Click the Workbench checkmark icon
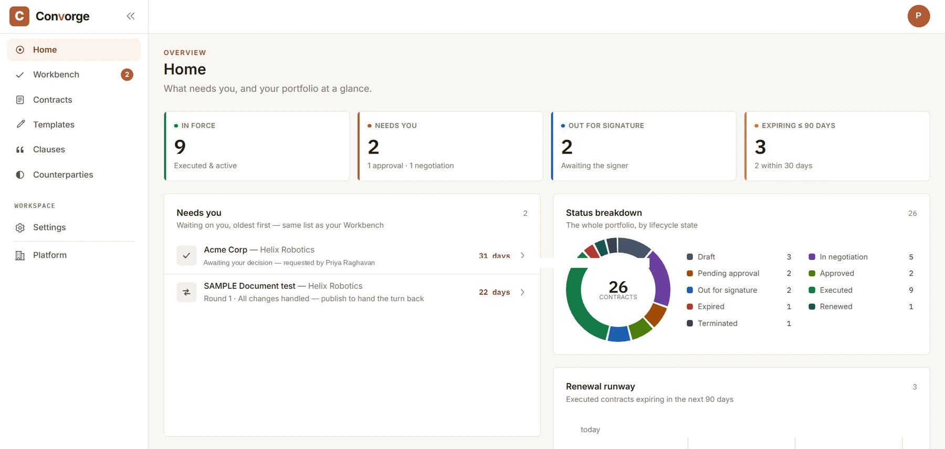Screen dimensions: 945x449 pos(20,75)
